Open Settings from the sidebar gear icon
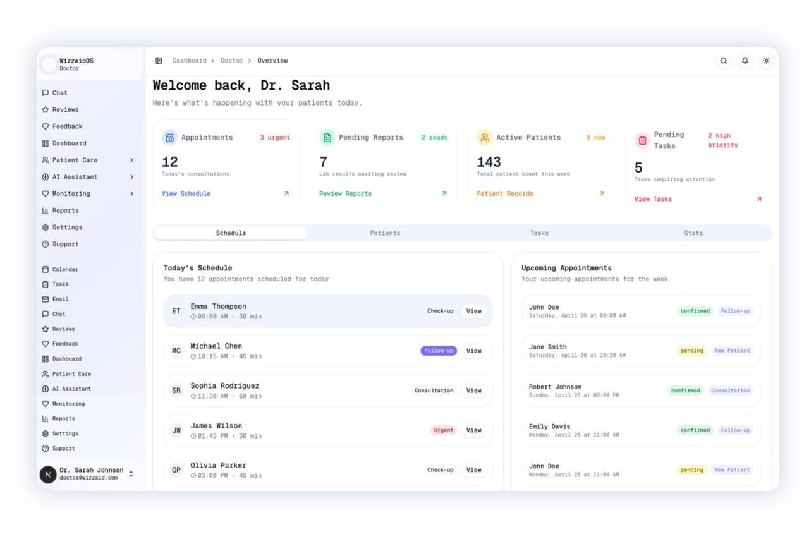The height and width of the screenshot is (539, 809). 45,227
